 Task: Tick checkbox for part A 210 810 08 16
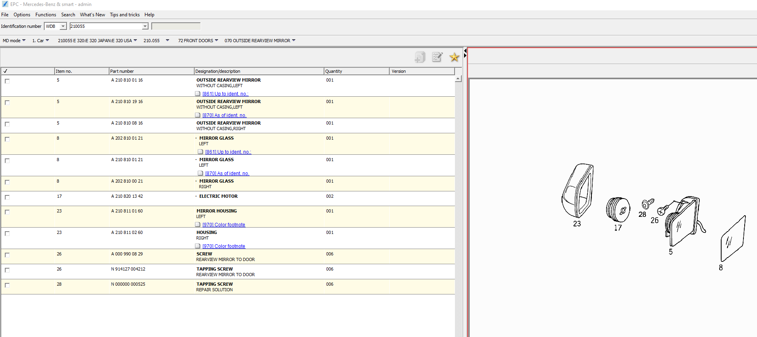tap(7, 124)
